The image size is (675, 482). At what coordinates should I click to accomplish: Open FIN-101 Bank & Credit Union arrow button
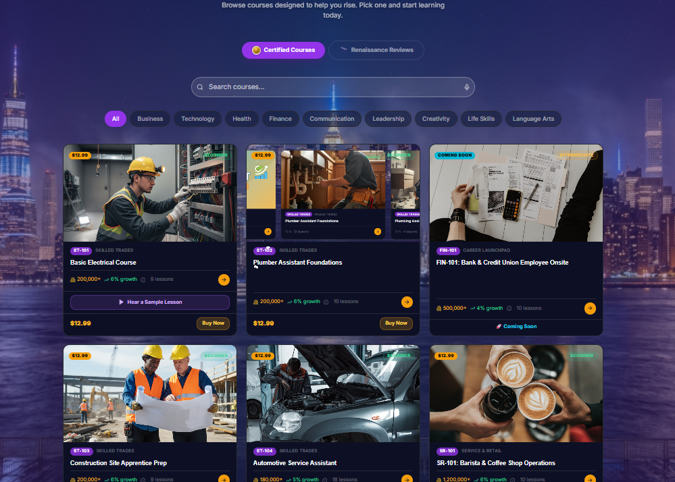[590, 309]
